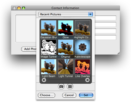
Task: Pick the Image Tunnel effect thumbnail
Action: click(49, 47)
